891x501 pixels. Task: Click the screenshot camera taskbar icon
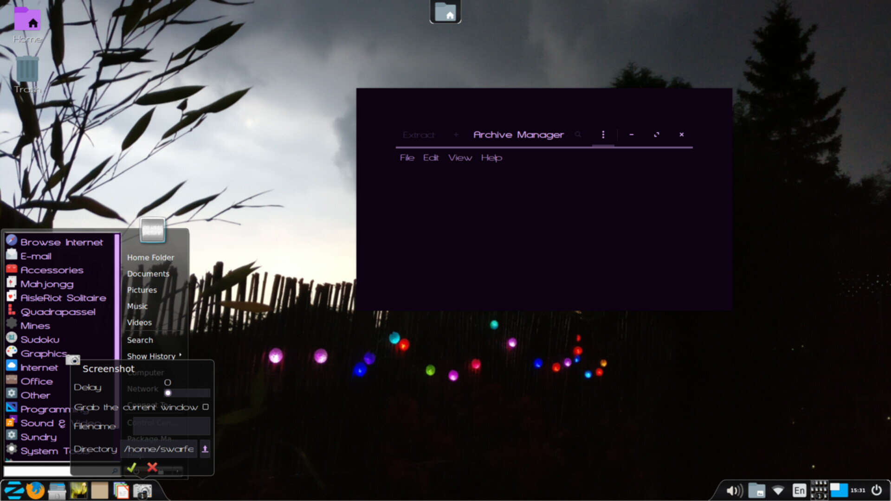pyautogui.click(x=142, y=491)
